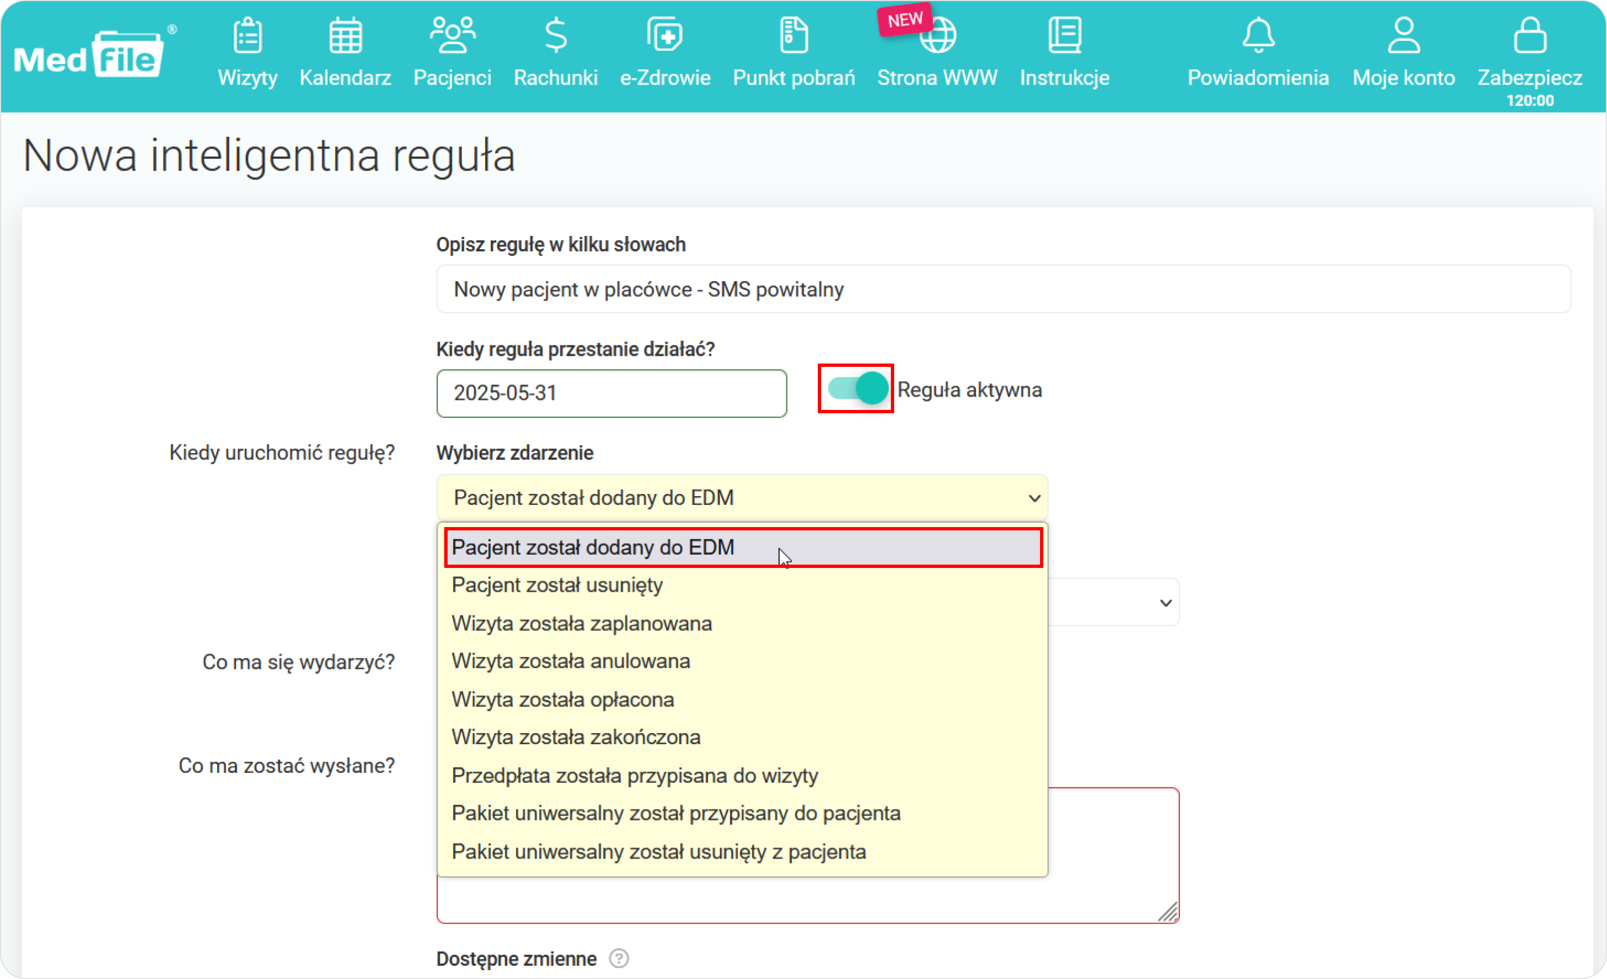Click the Kalendarz menu label
This screenshot has width=1607, height=979.
click(x=345, y=77)
